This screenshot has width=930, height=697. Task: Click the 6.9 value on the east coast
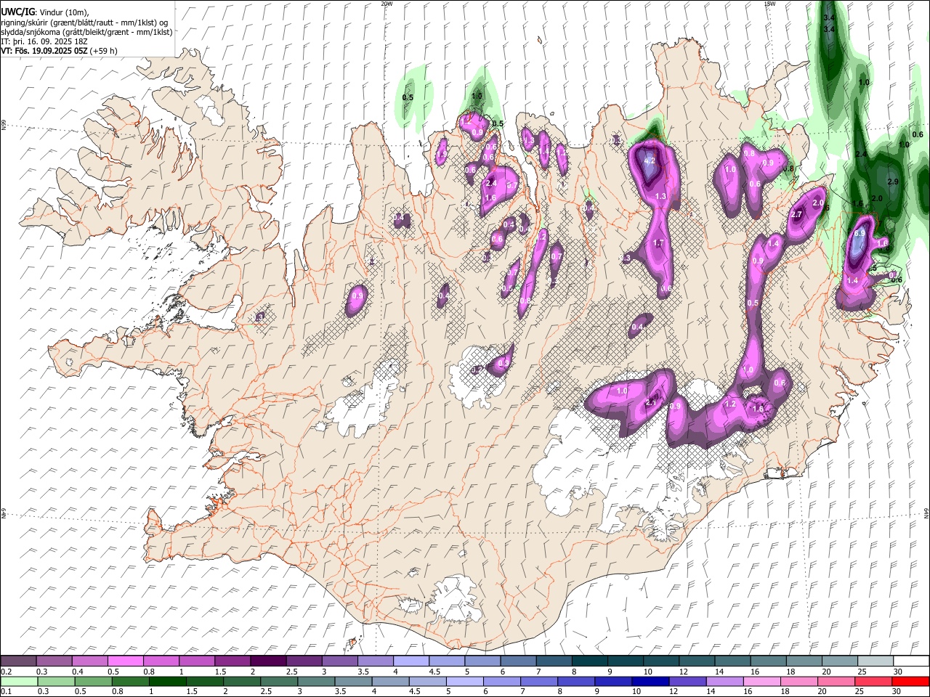[x=860, y=234]
